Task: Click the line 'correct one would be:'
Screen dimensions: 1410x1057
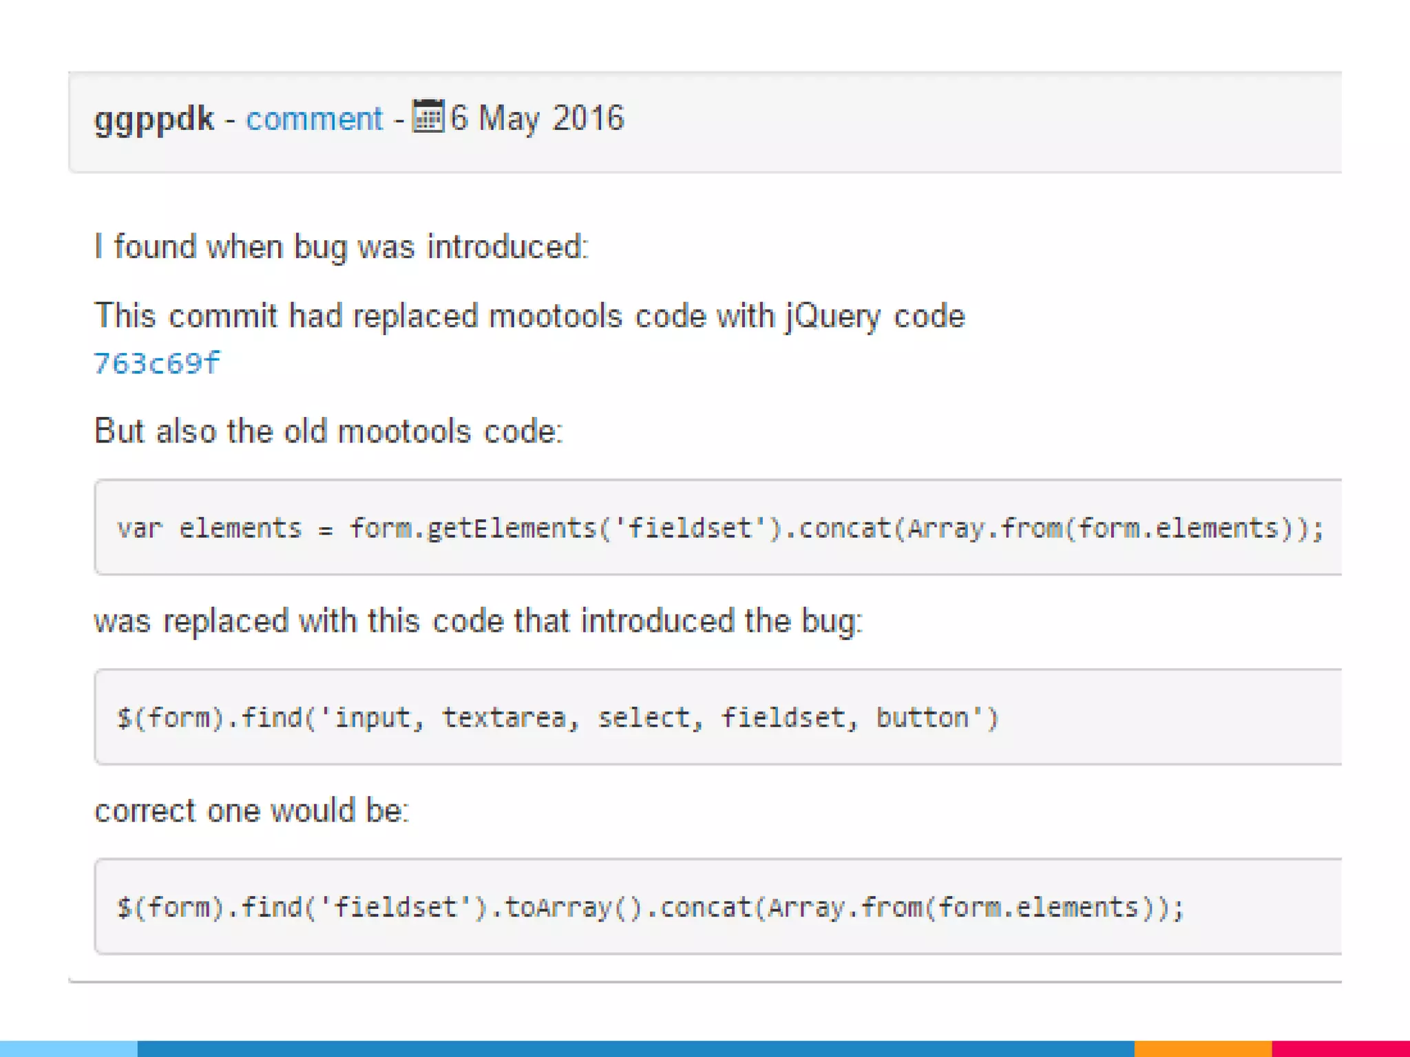Action: click(x=252, y=811)
